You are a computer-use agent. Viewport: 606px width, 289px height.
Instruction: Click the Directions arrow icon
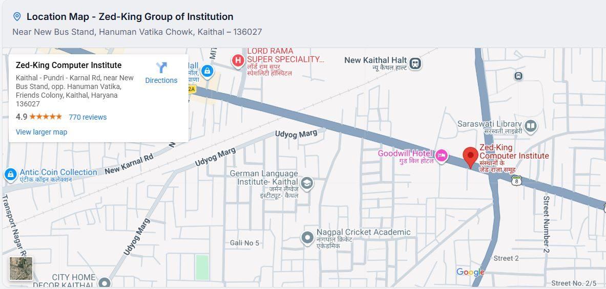click(161, 68)
